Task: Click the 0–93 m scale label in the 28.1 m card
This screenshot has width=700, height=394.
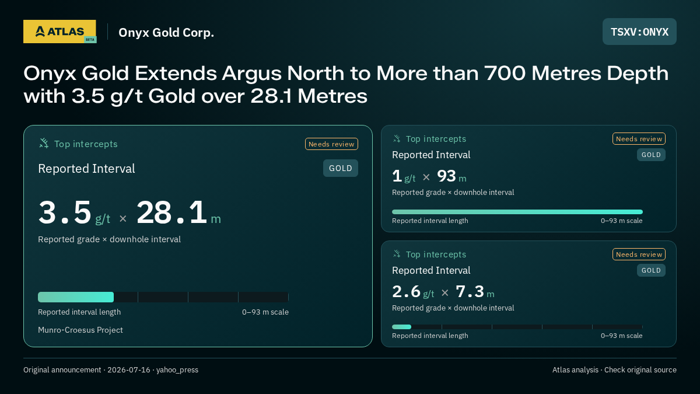Action: 265,312
